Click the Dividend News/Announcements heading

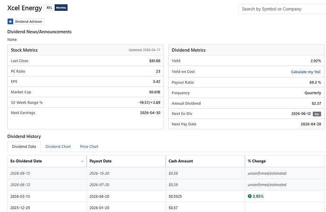pyautogui.click(x=39, y=32)
